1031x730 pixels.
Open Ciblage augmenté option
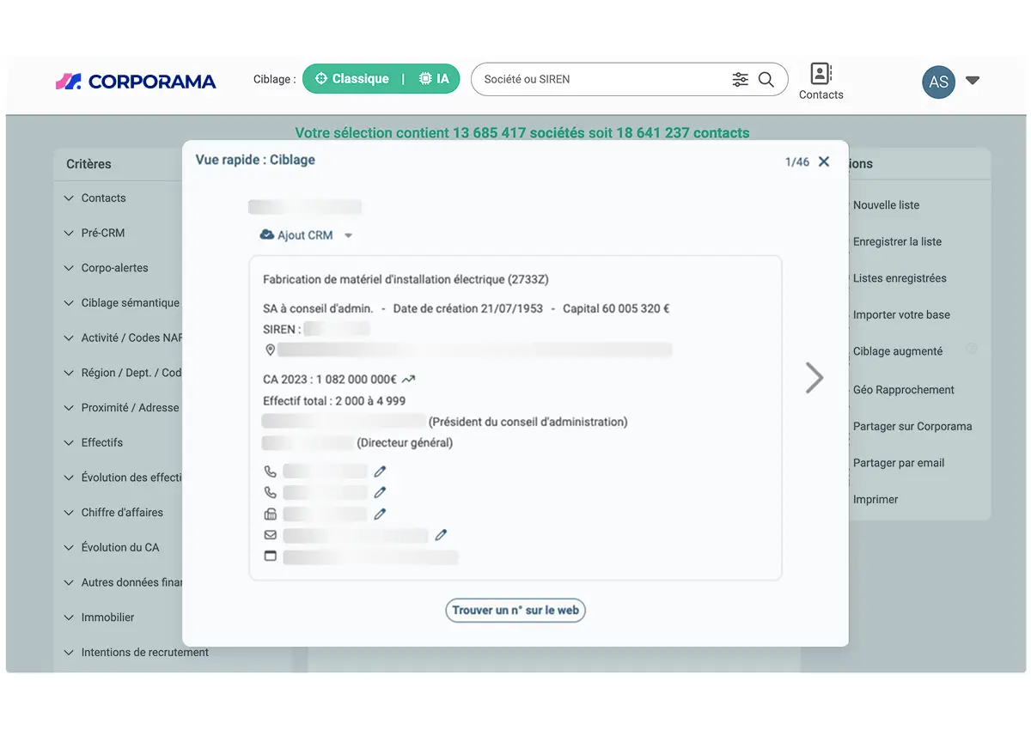tap(898, 351)
